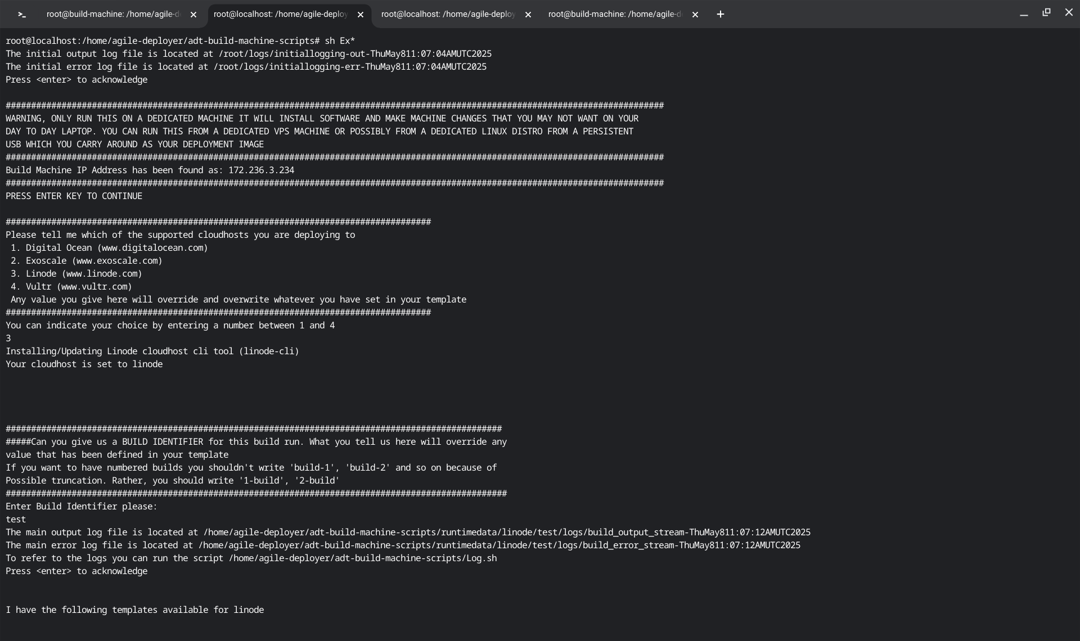Minimize the terminal window
Image resolution: width=1080 pixels, height=641 pixels.
(1024, 14)
